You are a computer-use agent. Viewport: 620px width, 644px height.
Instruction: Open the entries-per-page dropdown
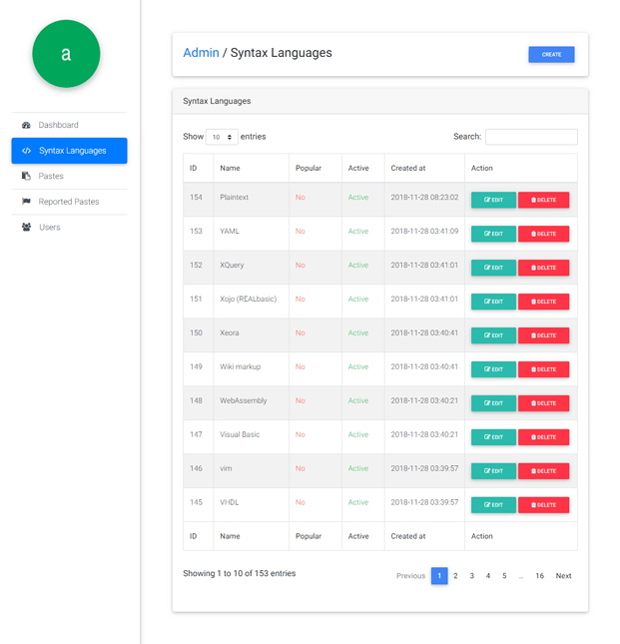click(x=222, y=137)
